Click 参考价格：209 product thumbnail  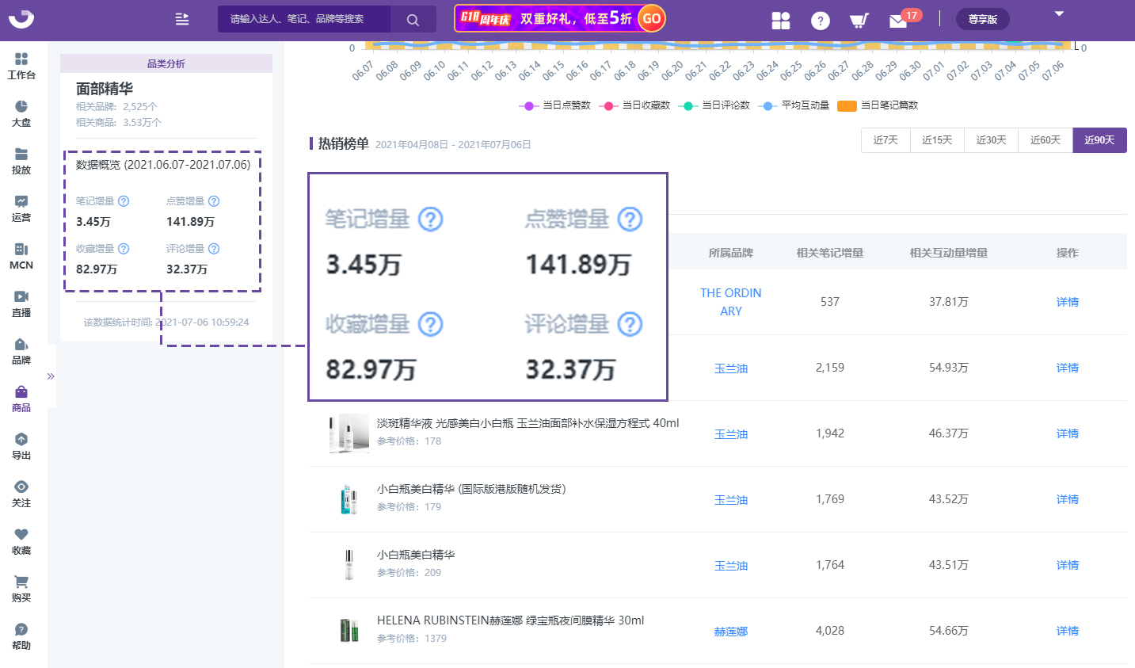click(x=348, y=565)
